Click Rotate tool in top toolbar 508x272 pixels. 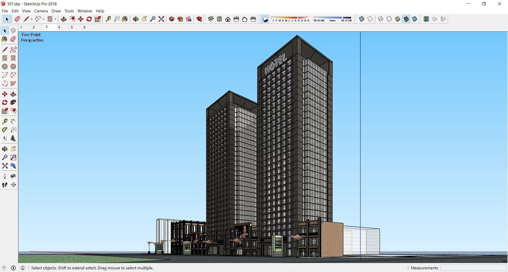coord(89,19)
